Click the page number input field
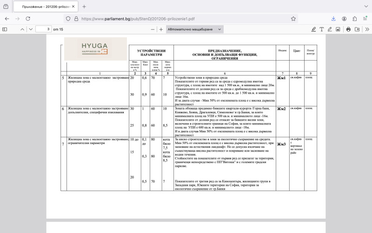 tap(43, 29)
